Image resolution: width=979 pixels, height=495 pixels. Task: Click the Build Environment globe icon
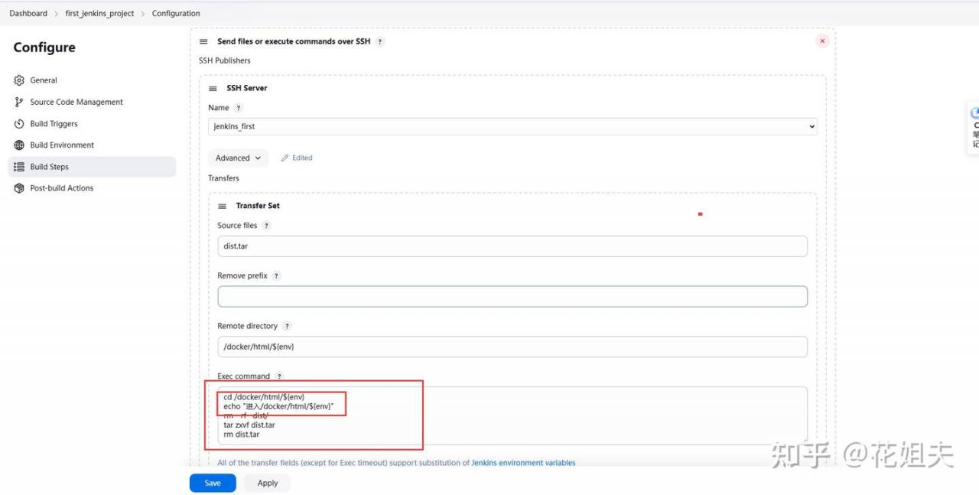point(19,145)
